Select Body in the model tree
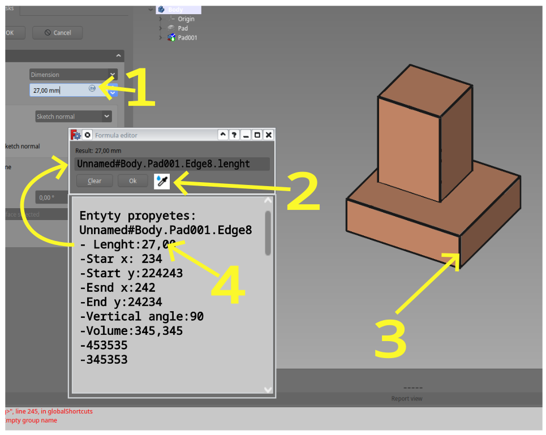 point(175,10)
